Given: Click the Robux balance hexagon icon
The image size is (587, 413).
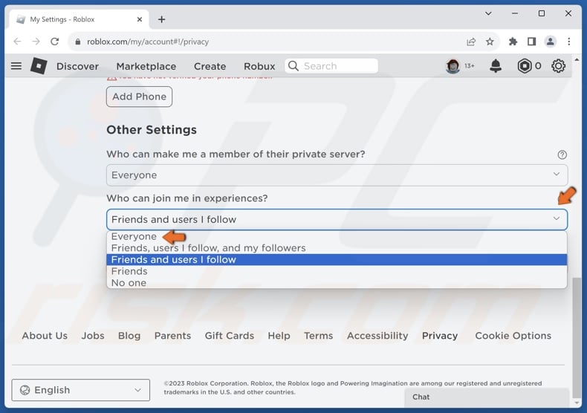Looking at the screenshot, I should [525, 66].
